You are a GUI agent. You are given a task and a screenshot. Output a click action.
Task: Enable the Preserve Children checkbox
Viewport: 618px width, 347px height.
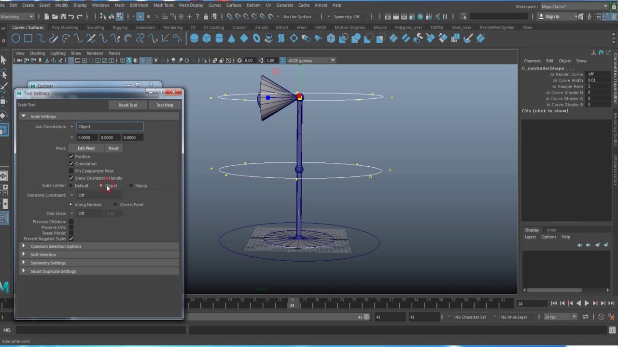pos(71,222)
